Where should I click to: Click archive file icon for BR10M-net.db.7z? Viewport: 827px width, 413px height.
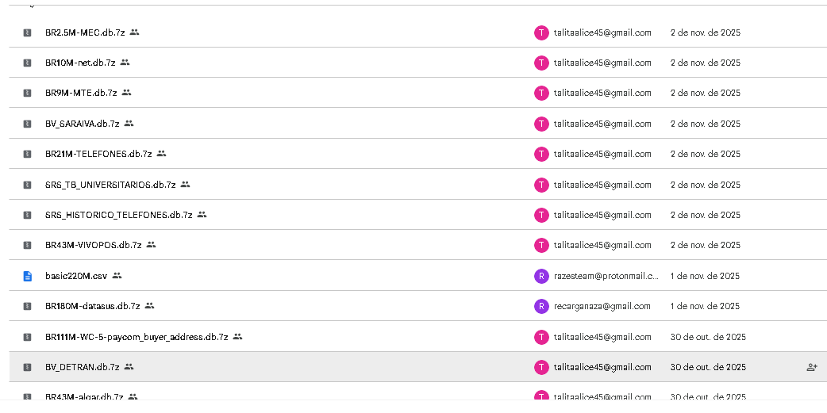click(28, 63)
